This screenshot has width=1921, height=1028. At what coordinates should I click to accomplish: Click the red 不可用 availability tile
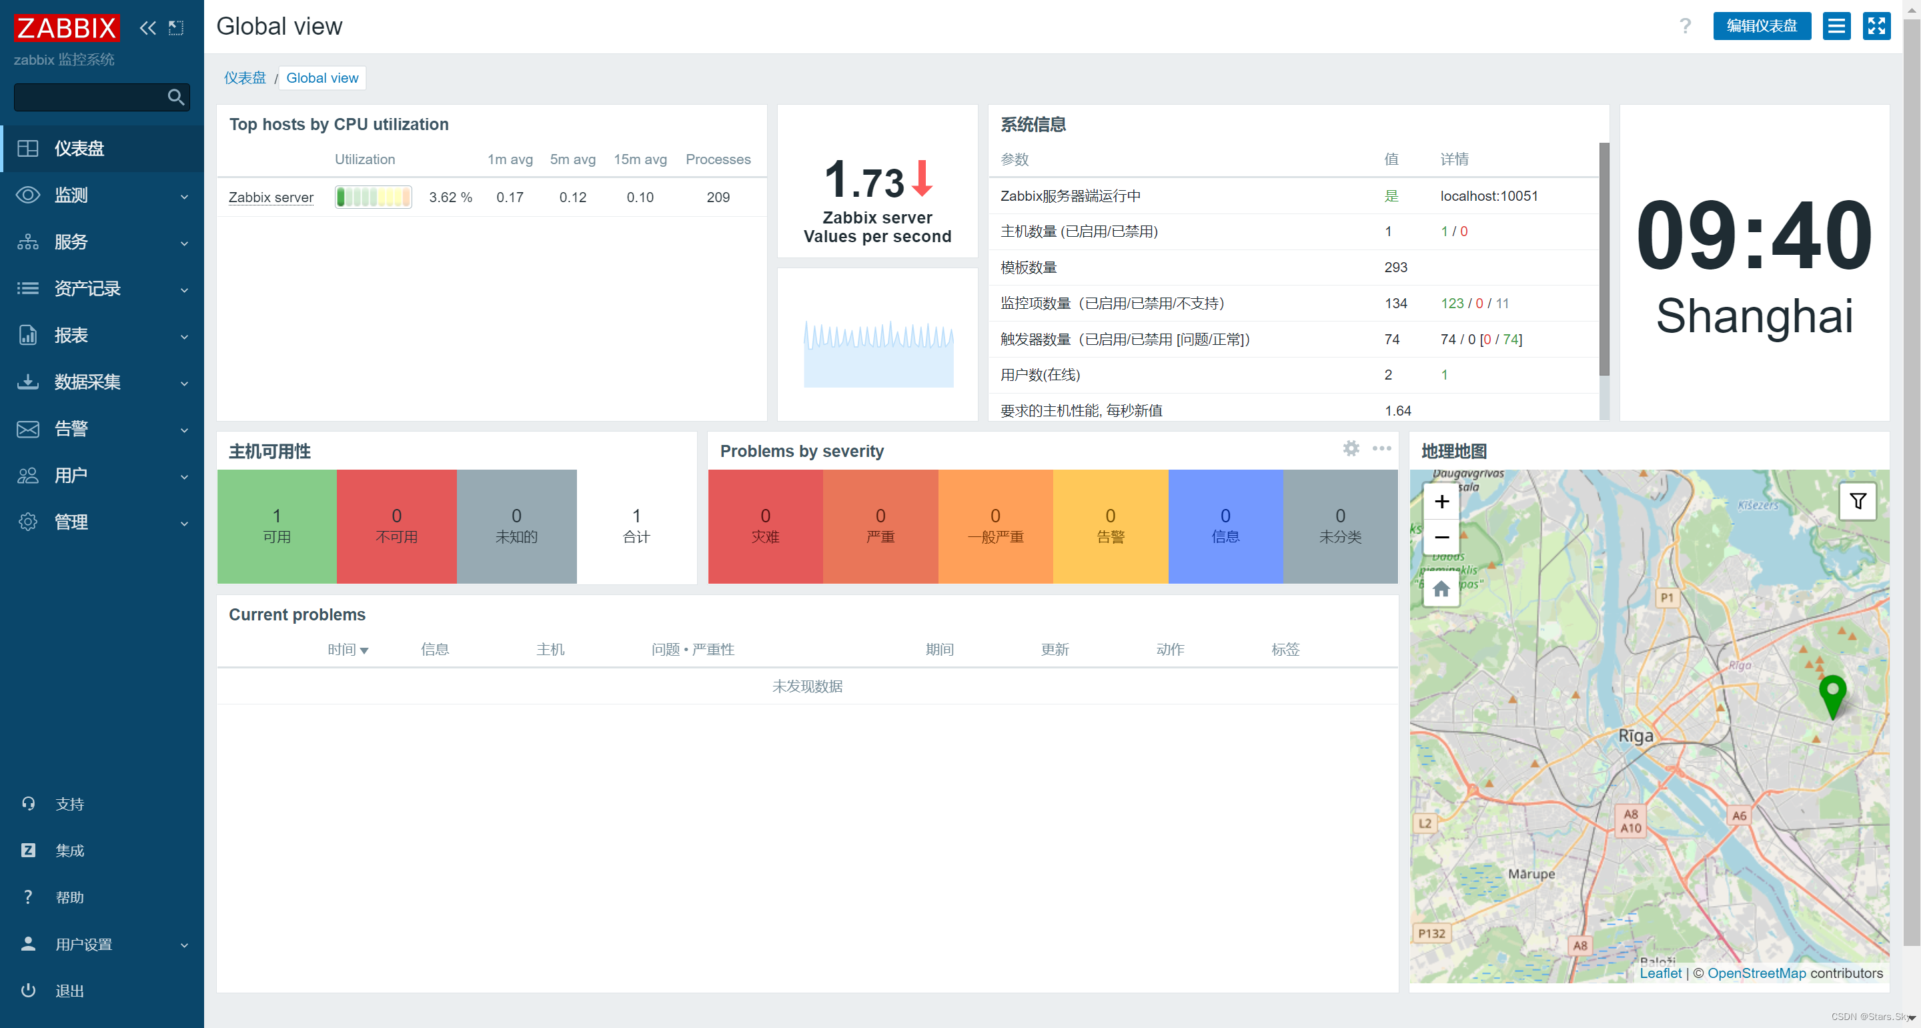(397, 526)
